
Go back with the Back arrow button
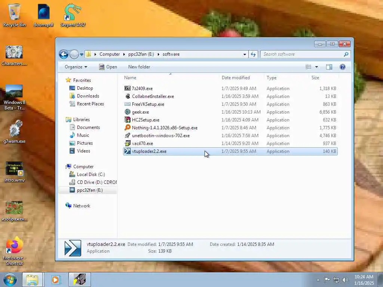tap(64, 54)
